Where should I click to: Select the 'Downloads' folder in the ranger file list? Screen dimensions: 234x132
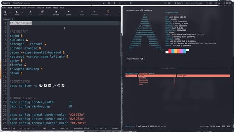pyautogui.click(x=144, y=82)
